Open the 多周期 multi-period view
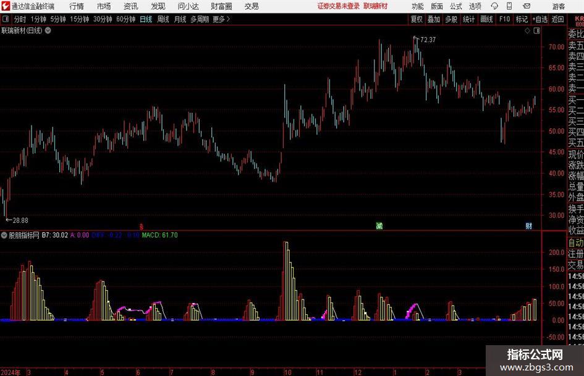The height and width of the screenshot is (376, 584). pos(200,19)
